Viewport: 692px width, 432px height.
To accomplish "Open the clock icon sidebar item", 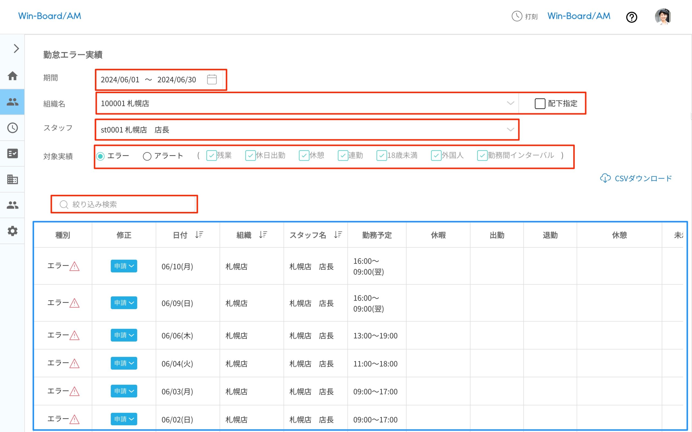I will [12, 128].
